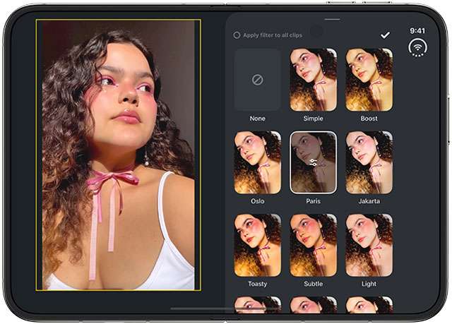Click the "Oslo" filter label

coord(257,201)
